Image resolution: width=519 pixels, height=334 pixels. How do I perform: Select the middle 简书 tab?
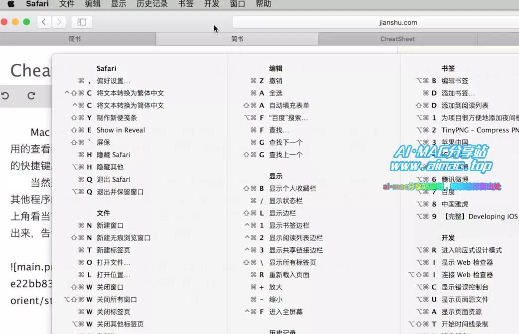(x=237, y=39)
